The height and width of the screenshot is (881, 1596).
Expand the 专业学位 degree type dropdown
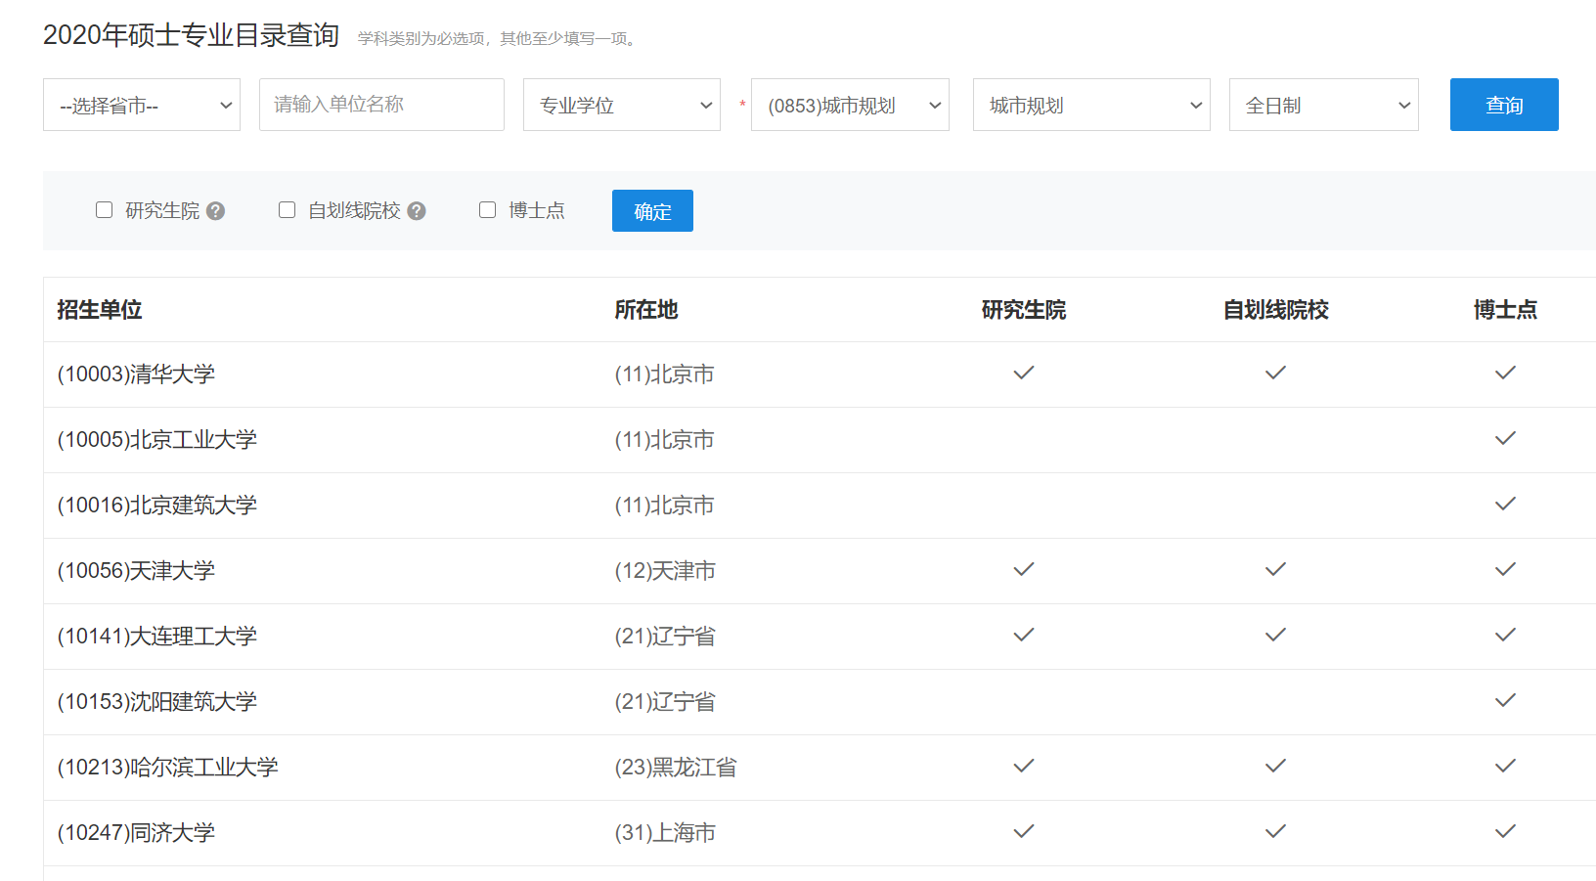tap(622, 105)
